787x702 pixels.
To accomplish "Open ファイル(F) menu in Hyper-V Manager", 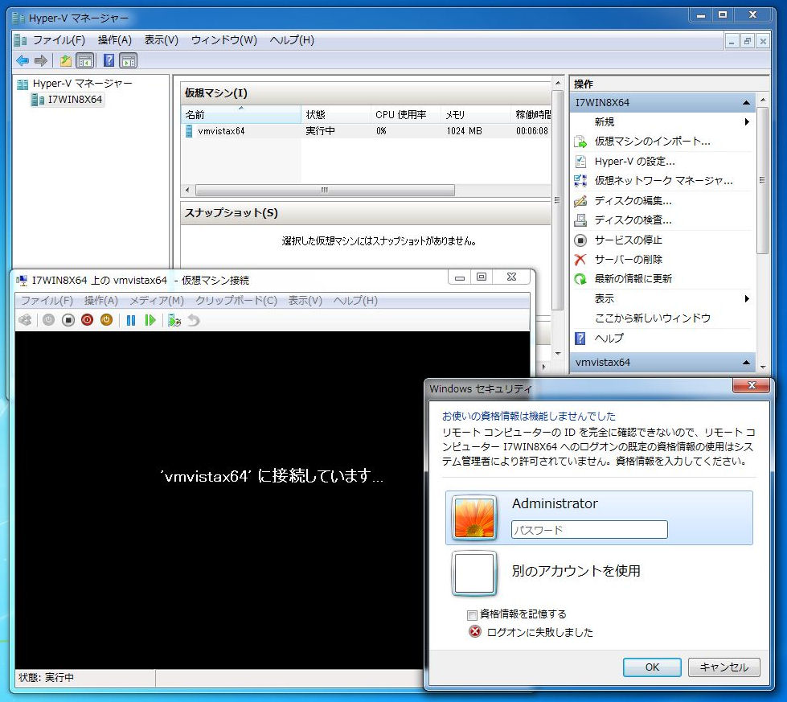I will pyautogui.click(x=59, y=40).
